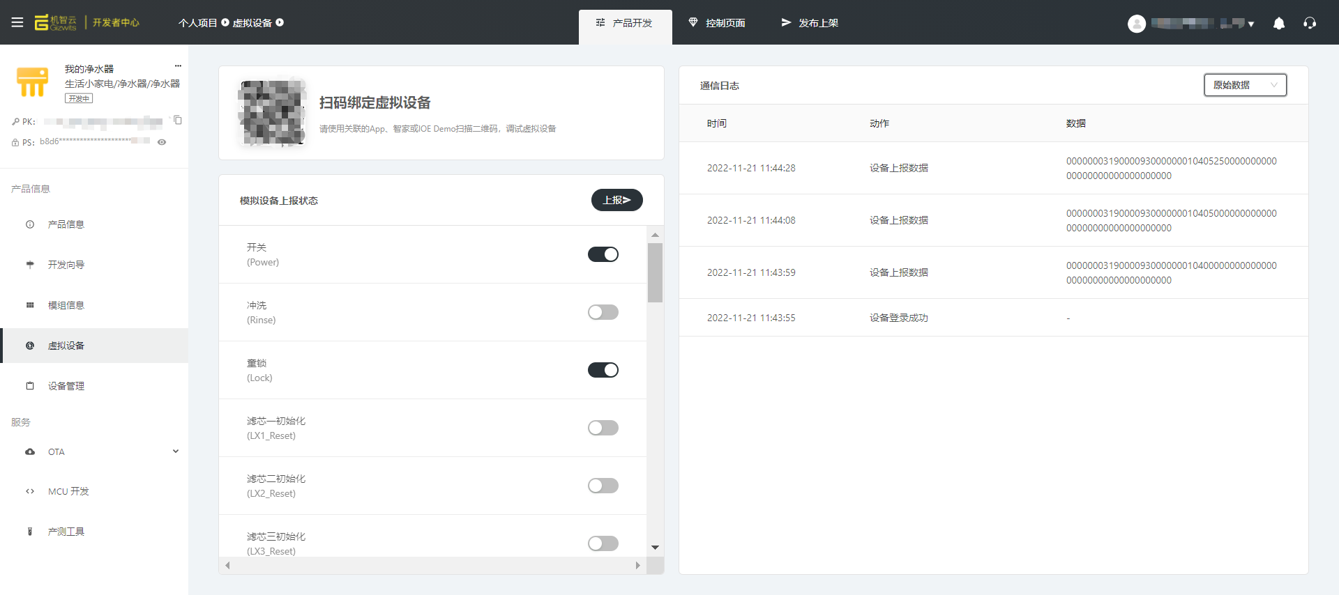Click the status list vertical scrollbar thumb

(655, 272)
